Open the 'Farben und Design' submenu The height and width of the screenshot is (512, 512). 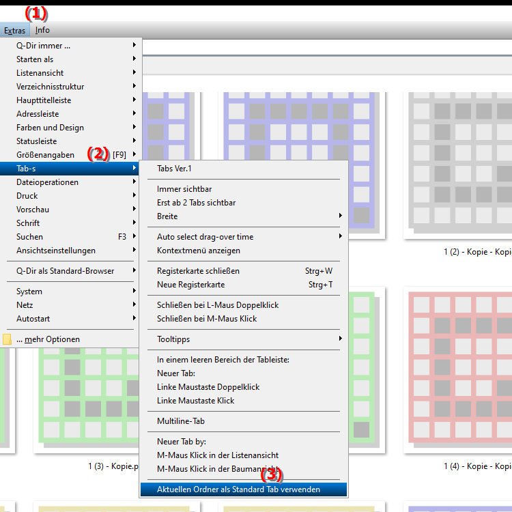[x=70, y=128]
